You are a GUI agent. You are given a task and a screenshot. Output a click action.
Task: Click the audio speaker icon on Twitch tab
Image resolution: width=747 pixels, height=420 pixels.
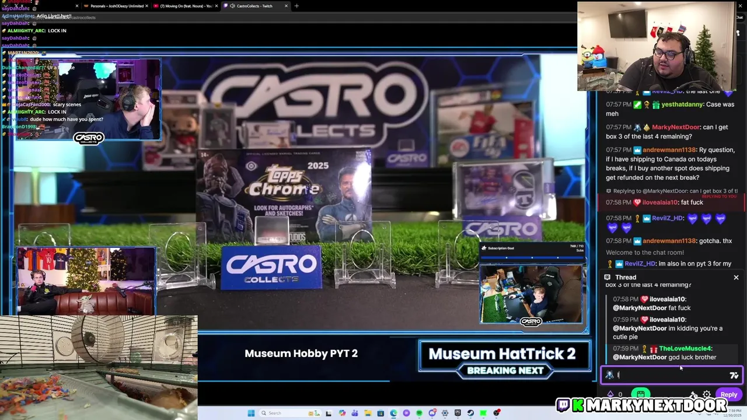click(x=232, y=6)
